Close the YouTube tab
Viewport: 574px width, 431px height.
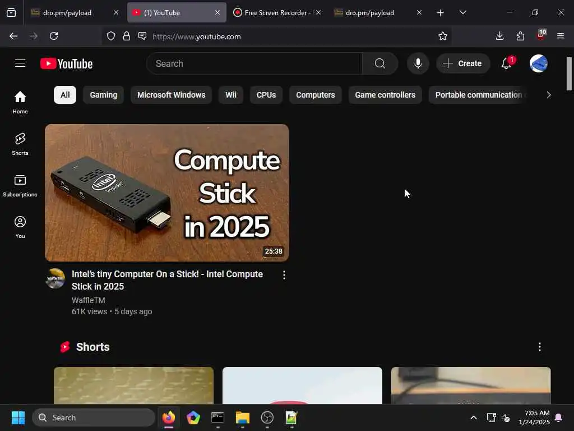(x=217, y=12)
